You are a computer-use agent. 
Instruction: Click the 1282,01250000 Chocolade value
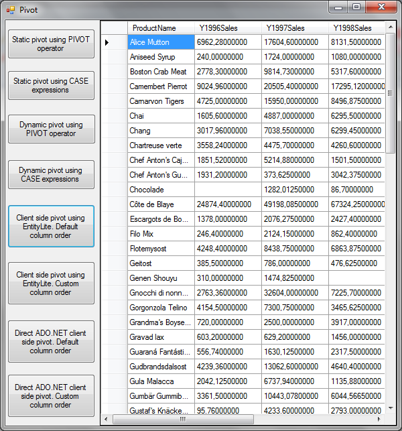[295, 190]
